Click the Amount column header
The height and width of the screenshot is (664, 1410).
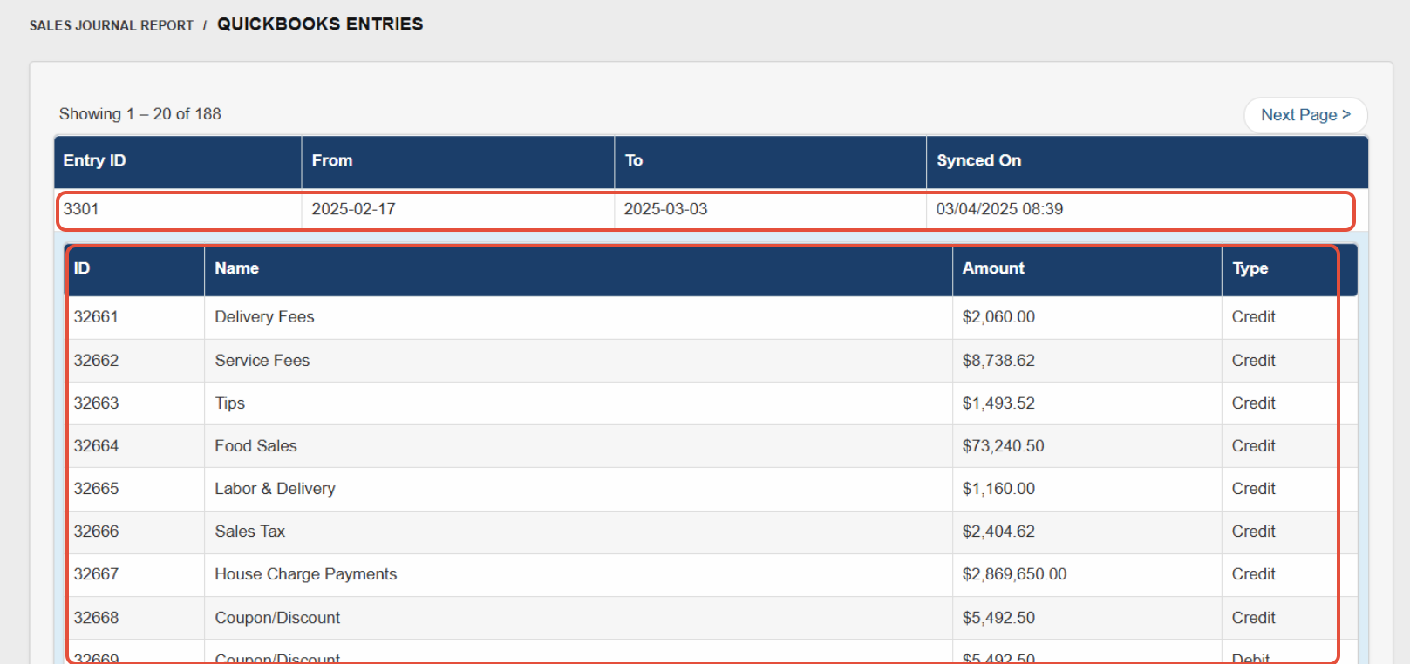coord(1086,270)
